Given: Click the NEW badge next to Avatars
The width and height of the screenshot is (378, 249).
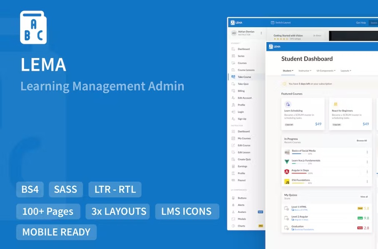Looking at the screenshot, I should pyautogui.click(x=260, y=212).
